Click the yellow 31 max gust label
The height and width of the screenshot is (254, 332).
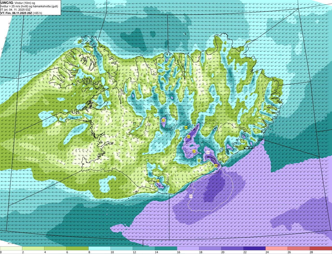point(189,137)
